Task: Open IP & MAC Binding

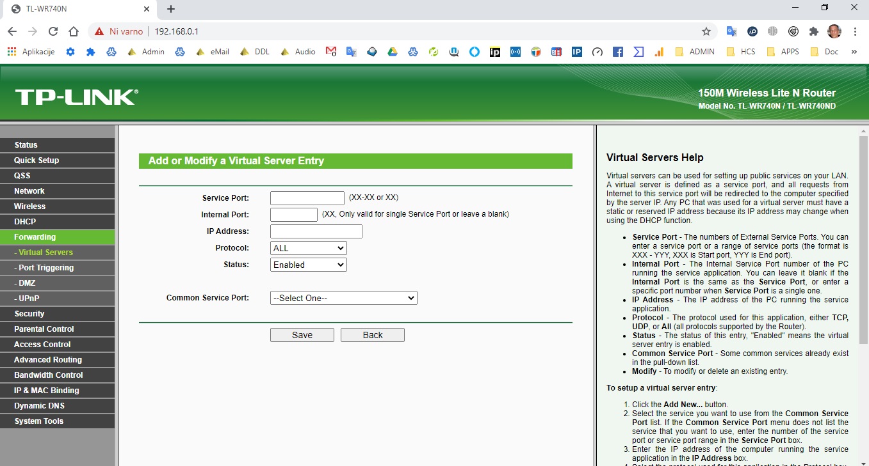Action: 58,391
